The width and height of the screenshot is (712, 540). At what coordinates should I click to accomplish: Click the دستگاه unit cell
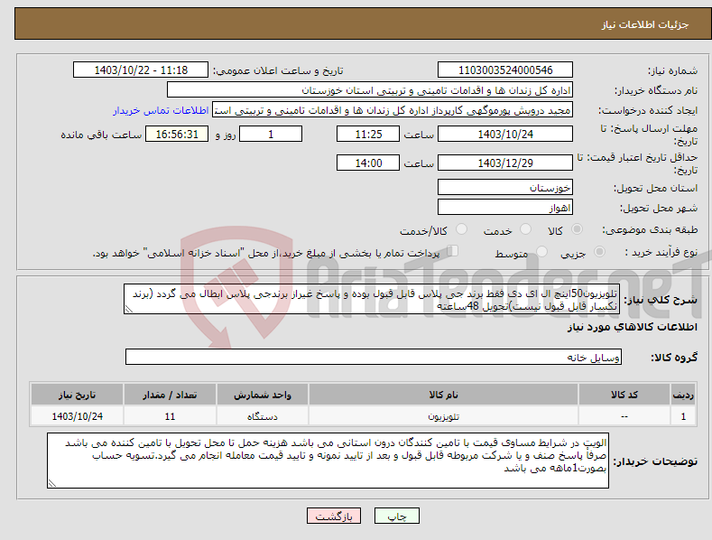click(263, 416)
